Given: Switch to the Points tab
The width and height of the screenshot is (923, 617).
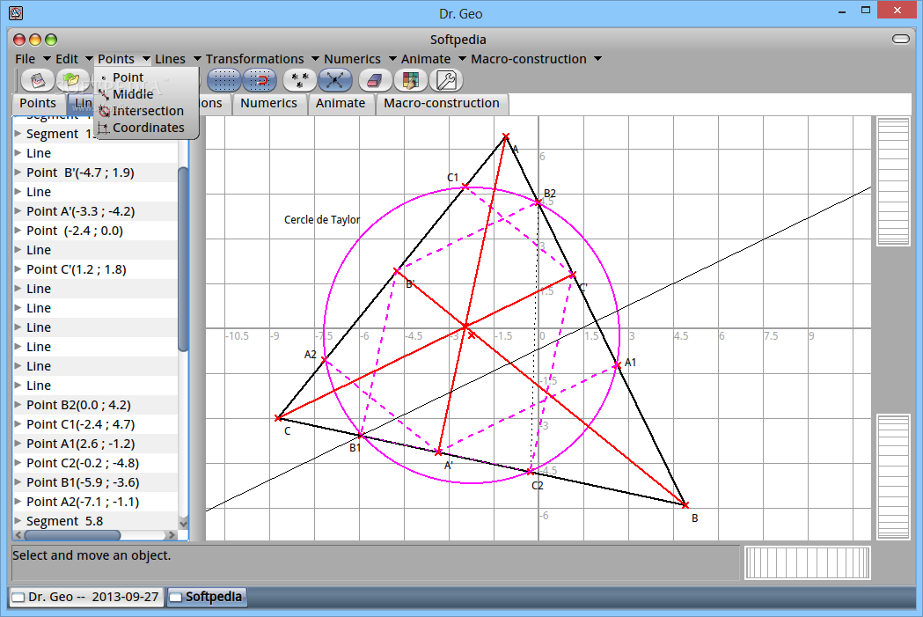Looking at the screenshot, I should click(38, 103).
